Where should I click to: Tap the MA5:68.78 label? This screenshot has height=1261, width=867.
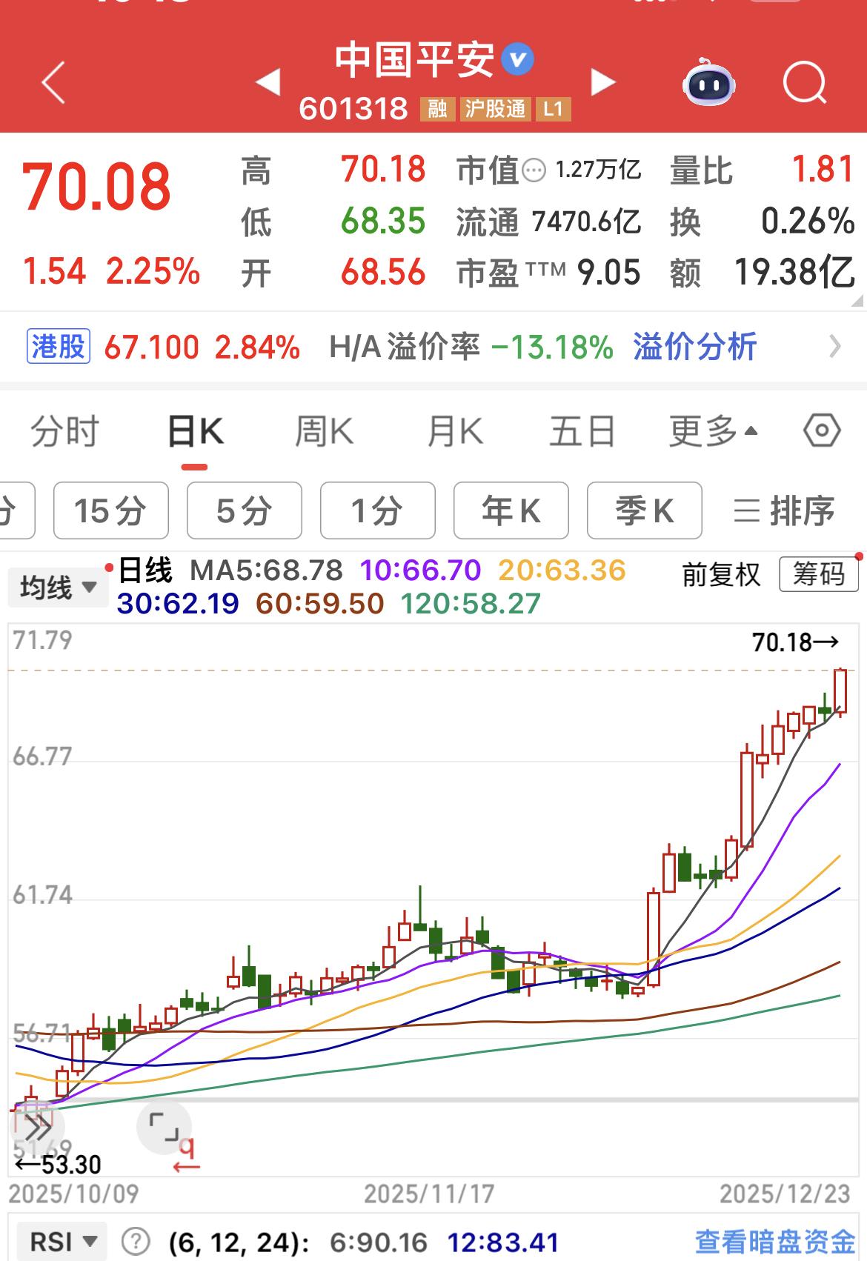266,570
